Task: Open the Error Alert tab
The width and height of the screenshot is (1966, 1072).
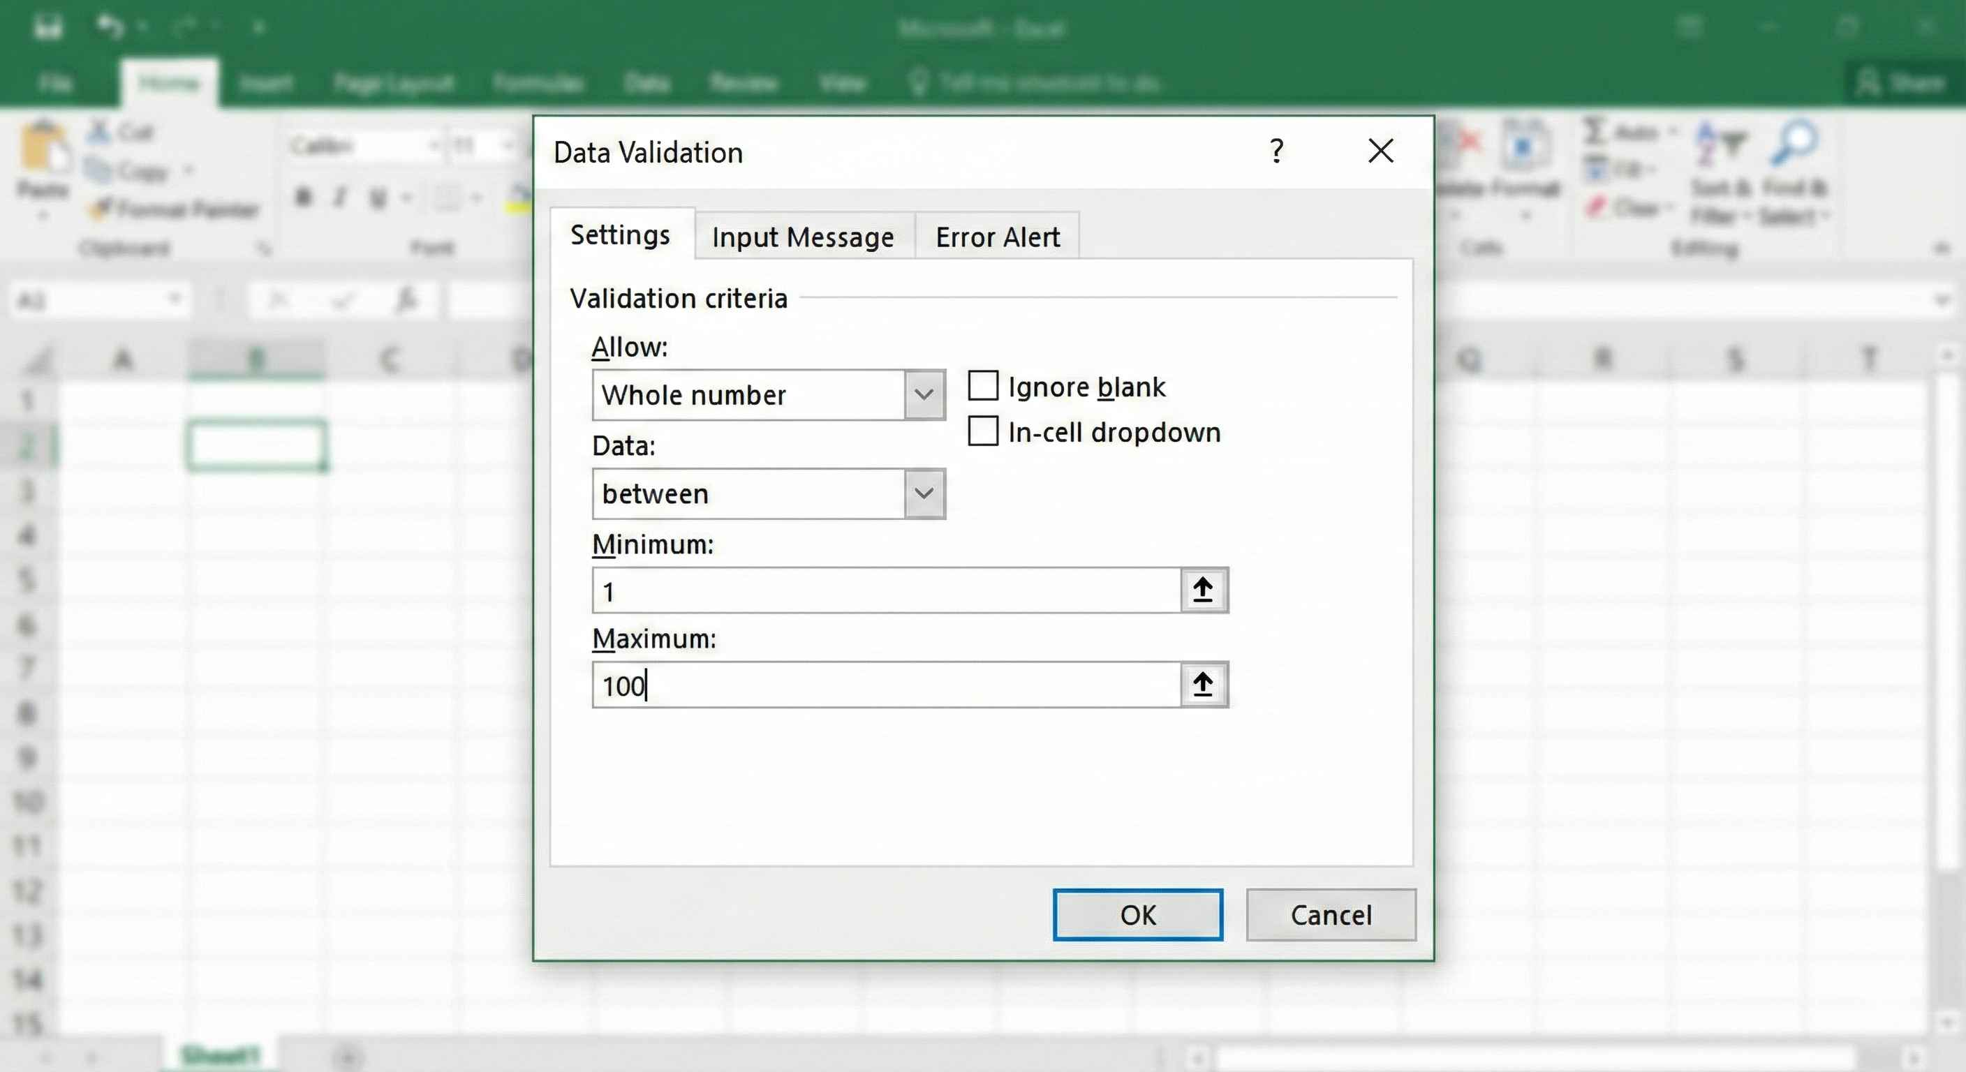Action: (x=997, y=236)
